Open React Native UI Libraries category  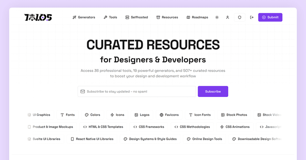92,139
